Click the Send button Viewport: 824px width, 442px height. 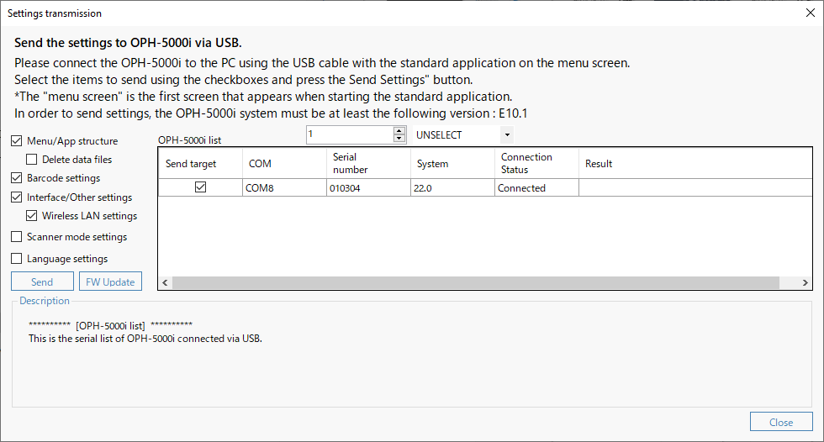point(42,282)
